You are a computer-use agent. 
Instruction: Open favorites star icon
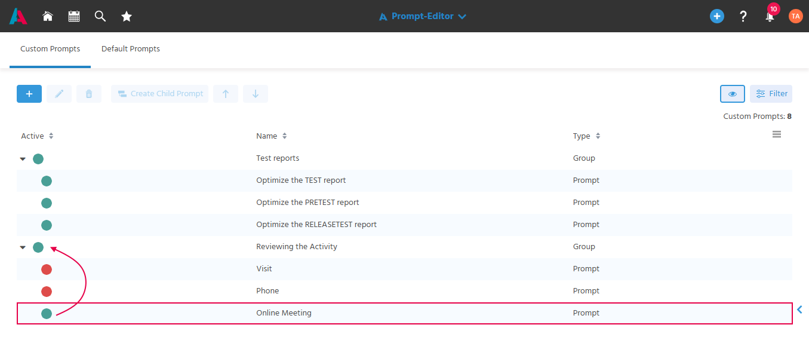[127, 16]
